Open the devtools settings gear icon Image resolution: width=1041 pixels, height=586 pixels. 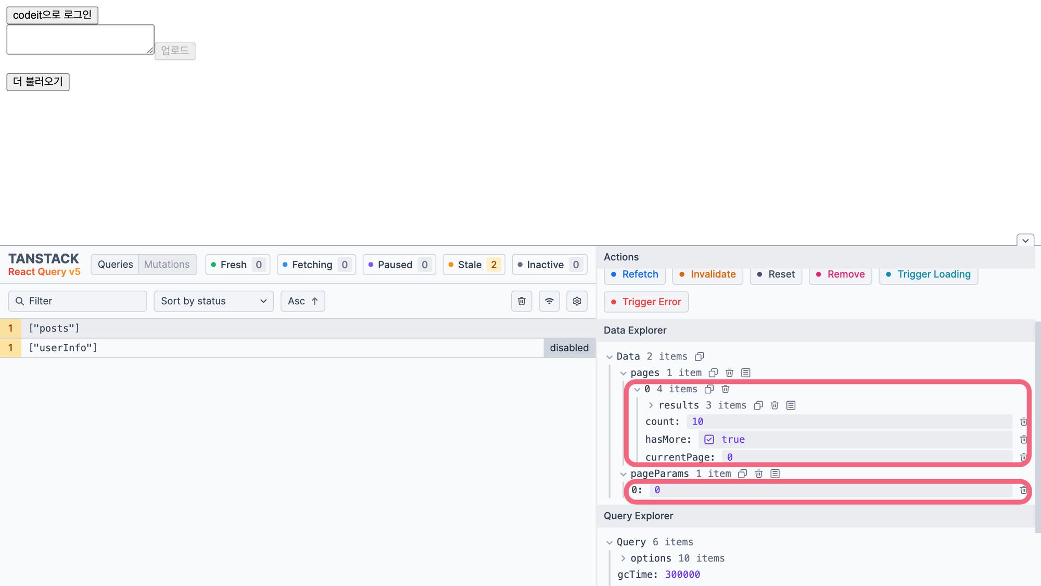click(577, 301)
